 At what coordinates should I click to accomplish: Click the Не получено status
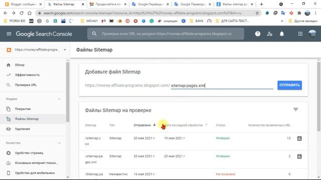[225, 174]
